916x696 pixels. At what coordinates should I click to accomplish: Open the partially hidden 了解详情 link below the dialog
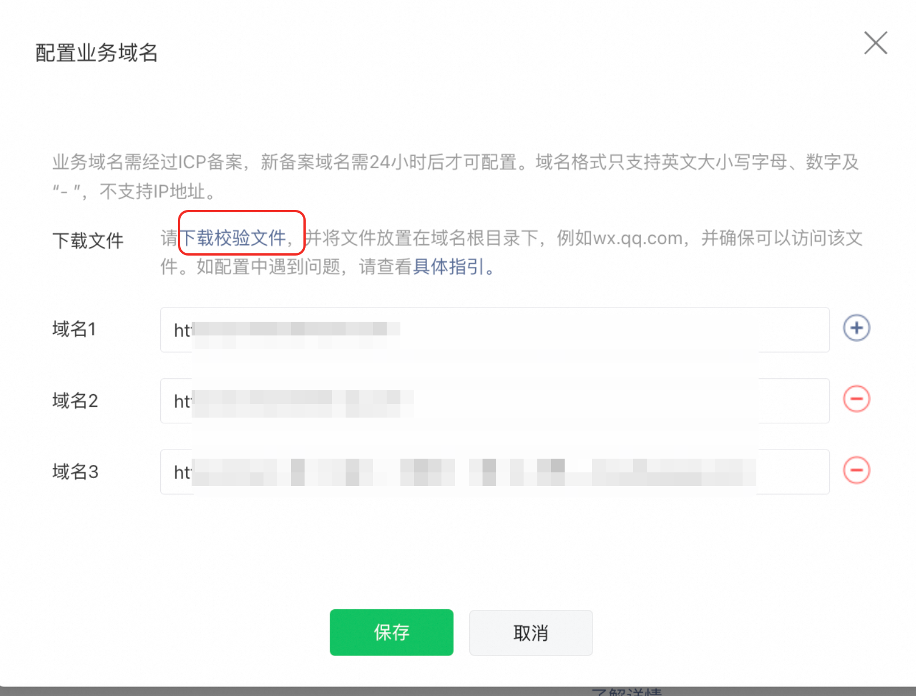tap(626, 691)
